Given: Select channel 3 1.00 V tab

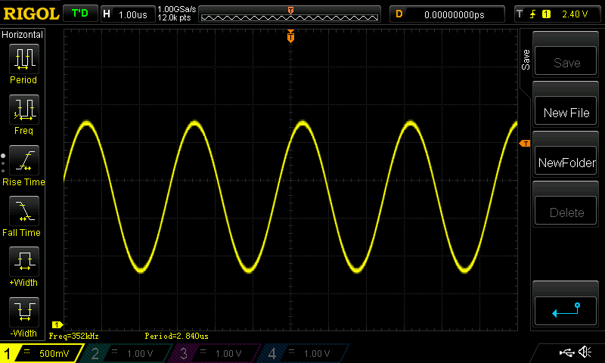Looking at the screenshot, I should click(x=214, y=353).
